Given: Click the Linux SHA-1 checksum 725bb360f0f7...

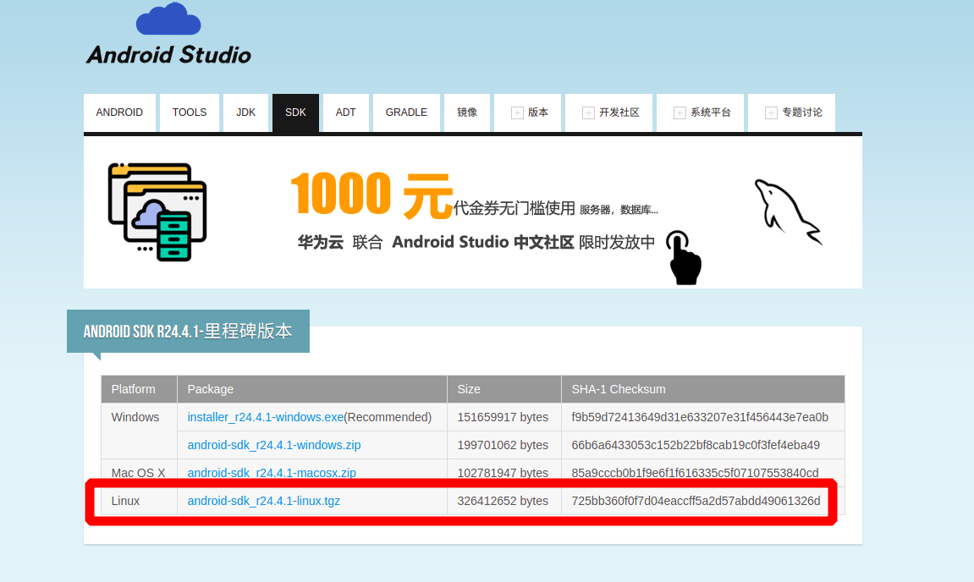Looking at the screenshot, I should point(696,502).
